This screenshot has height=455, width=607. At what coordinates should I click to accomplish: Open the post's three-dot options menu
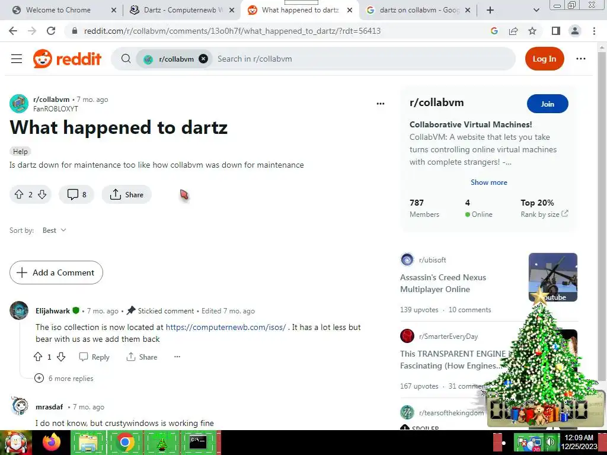pos(381,104)
